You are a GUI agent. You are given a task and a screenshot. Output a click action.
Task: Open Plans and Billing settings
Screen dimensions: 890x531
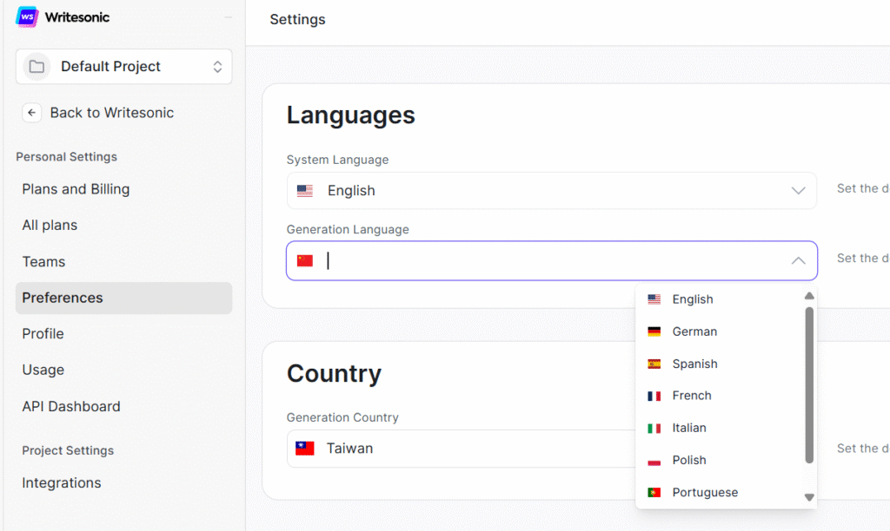pyautogui.click(x=76, y=189)
